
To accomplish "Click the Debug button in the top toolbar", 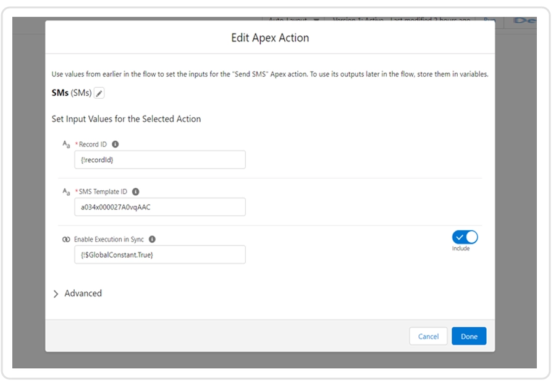I will [x=524, y=20].
